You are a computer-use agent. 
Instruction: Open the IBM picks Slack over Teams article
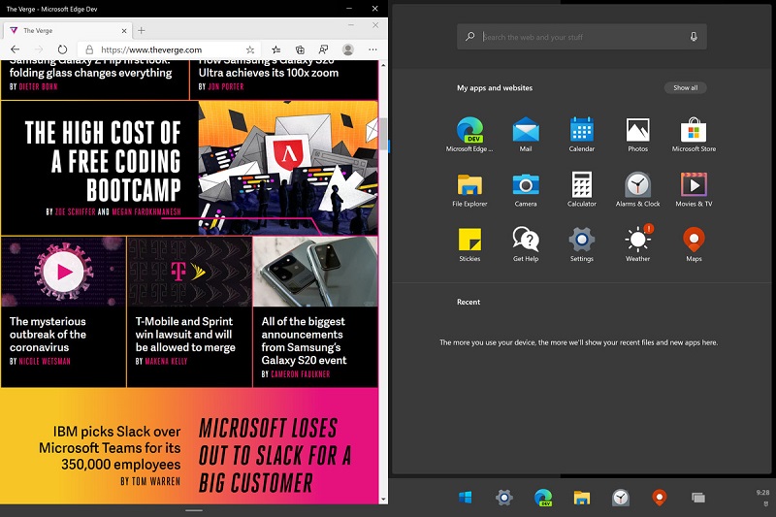[x=110, y=448]
